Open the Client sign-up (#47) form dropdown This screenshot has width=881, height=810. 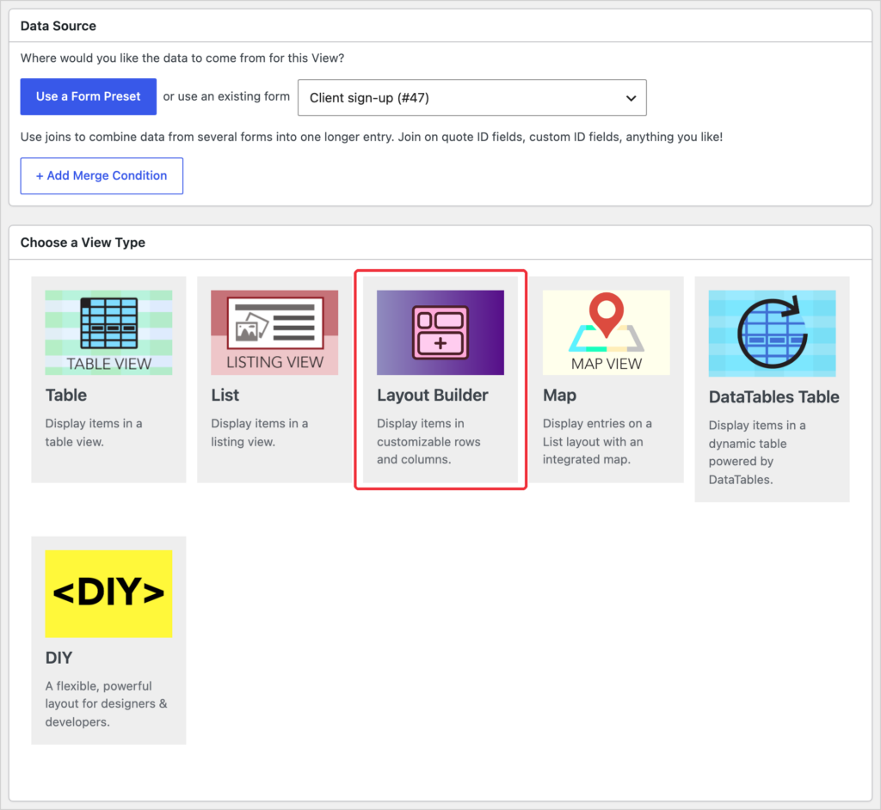472,98
